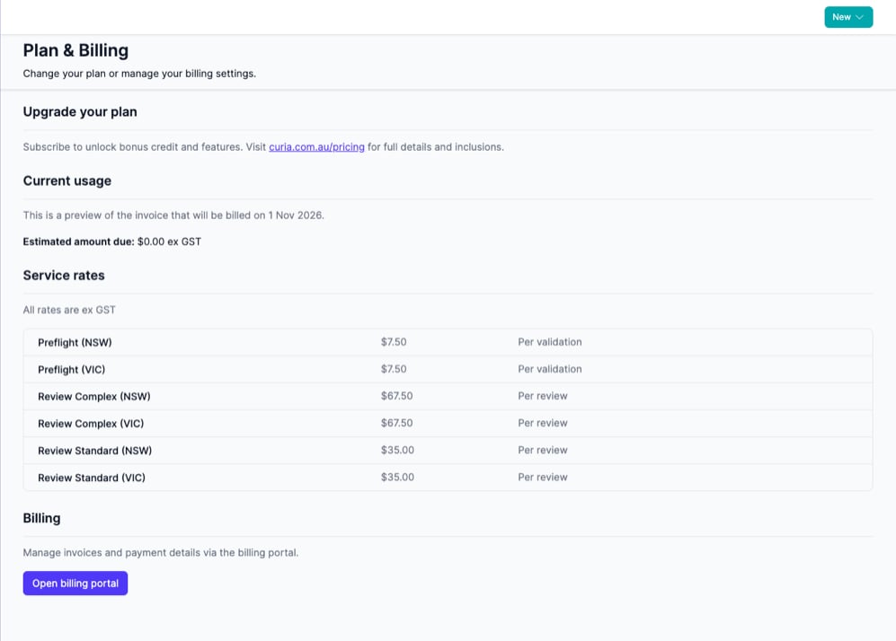Click the $67.50 price for Review Complex (NSW)
Screen dimensions: 896x641
(396, 396)
